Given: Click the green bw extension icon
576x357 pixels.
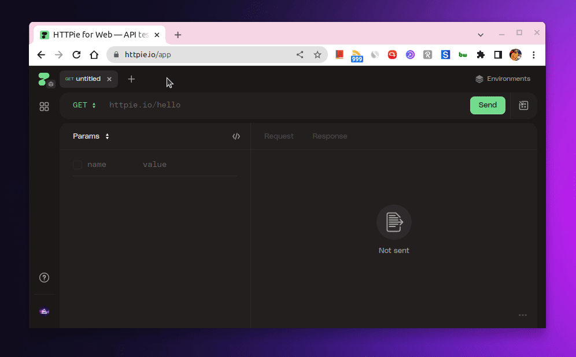Looking at the screenshot, I should [463, 55].
